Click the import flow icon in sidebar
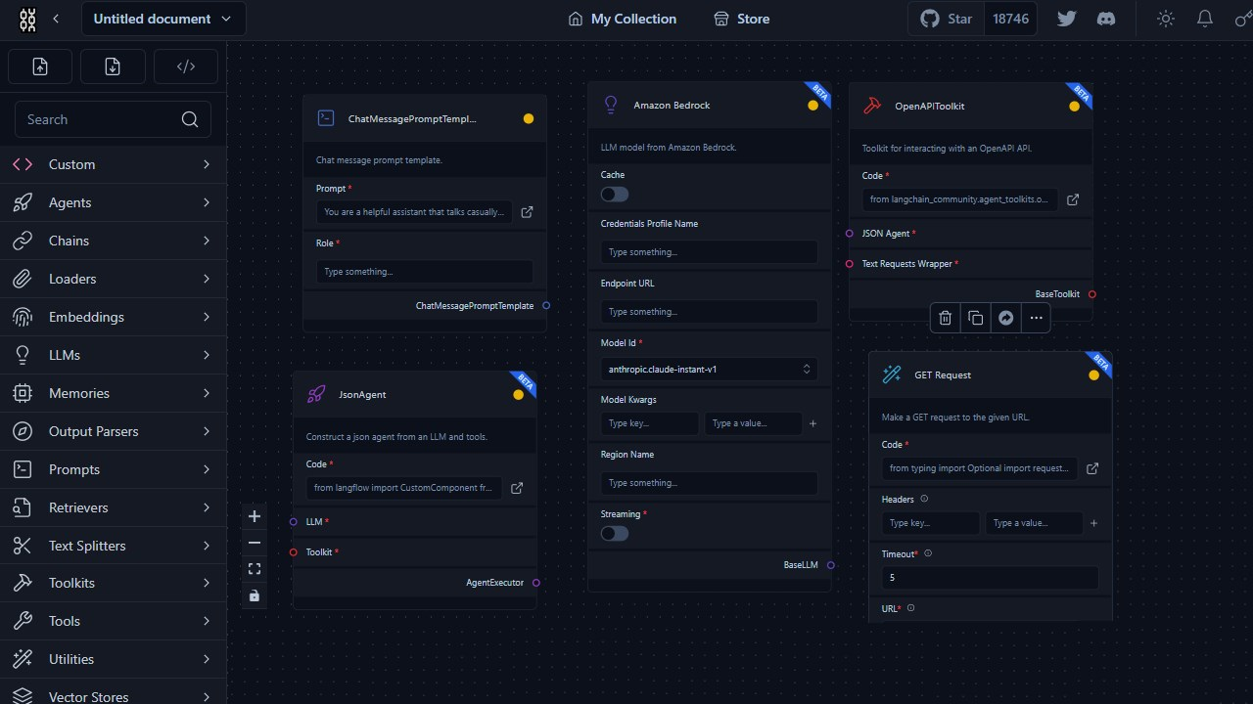 tap(40, 66)
